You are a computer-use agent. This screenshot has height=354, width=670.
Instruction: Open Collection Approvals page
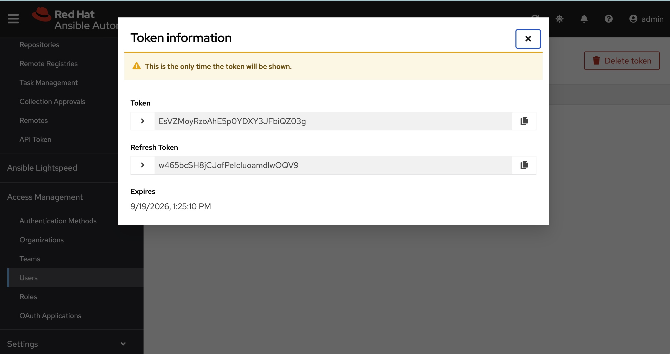pyautogui.click(x=52, y=102)
